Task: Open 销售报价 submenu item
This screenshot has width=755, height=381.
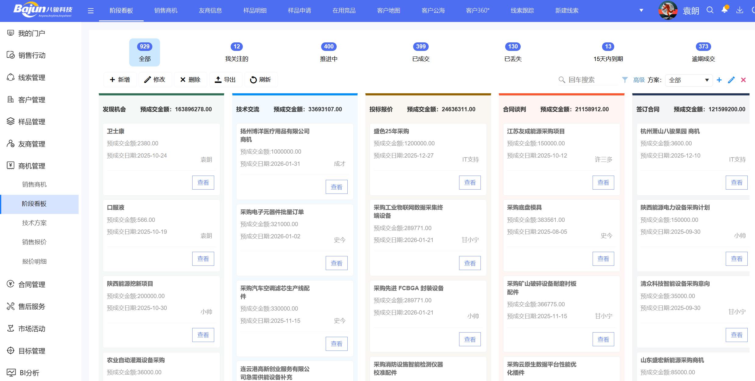Action: 34,242
